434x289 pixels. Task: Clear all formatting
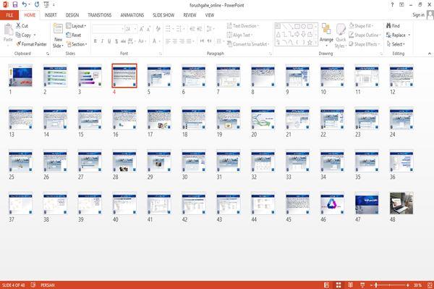click(158, 29)
